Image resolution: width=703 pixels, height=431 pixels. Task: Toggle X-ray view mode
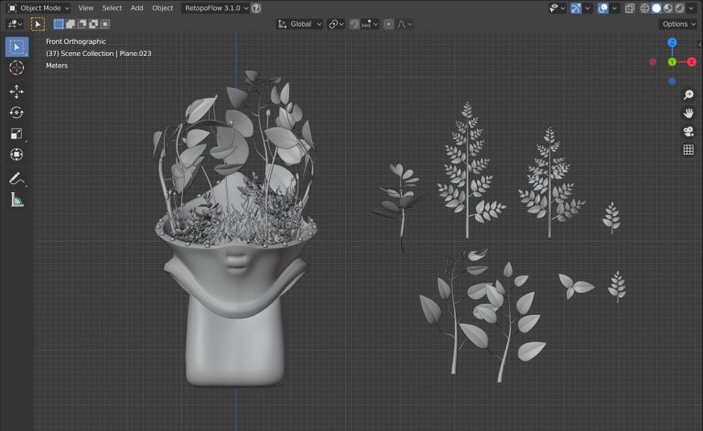point(631,8)
